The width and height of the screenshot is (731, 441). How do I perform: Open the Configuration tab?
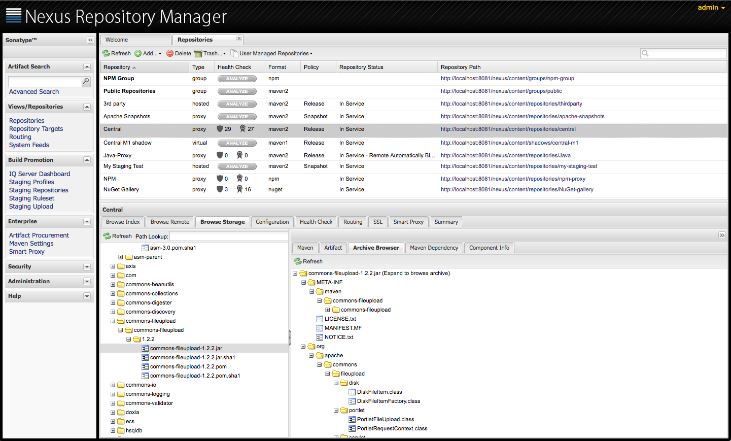pos(272,222)
